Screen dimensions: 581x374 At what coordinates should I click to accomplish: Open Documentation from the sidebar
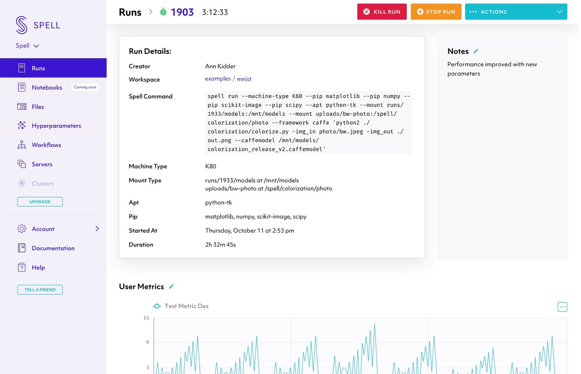pyautogui.click(x=53, y=248)
